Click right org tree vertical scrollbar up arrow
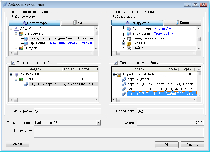The height and width of the screenshot is (152, 210). pyautogui.click(x=199, y=29)
